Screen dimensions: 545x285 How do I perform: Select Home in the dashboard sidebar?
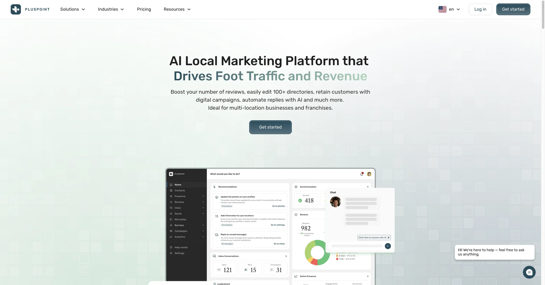pos(178,185)
